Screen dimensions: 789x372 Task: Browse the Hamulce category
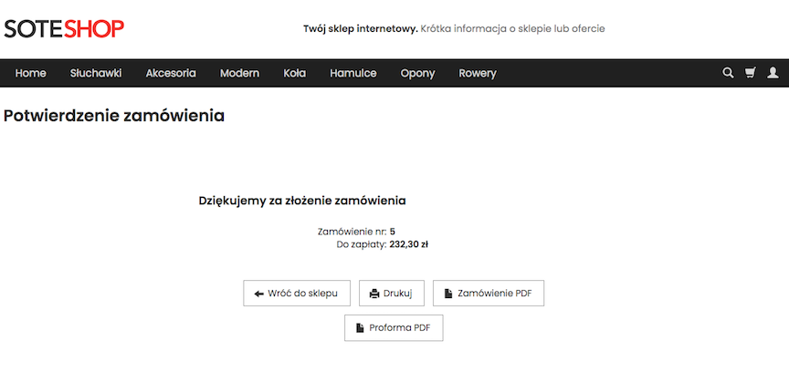[x=353, y=73]
